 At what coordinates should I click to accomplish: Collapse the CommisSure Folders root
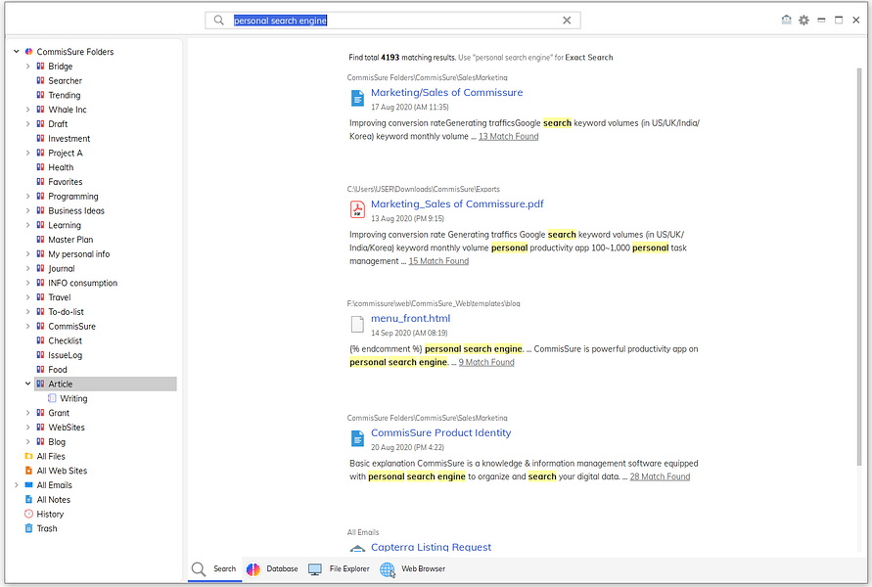(x=16, y=51)
